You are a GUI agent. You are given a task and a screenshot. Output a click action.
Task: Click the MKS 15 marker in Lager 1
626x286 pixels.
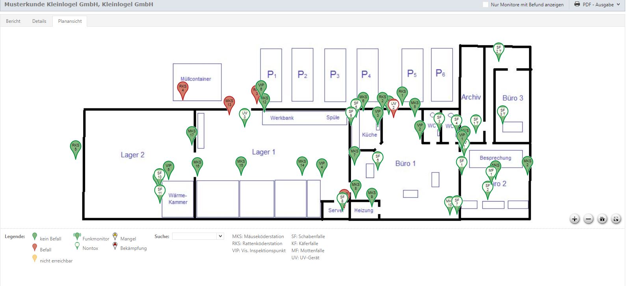pos(241,163)
